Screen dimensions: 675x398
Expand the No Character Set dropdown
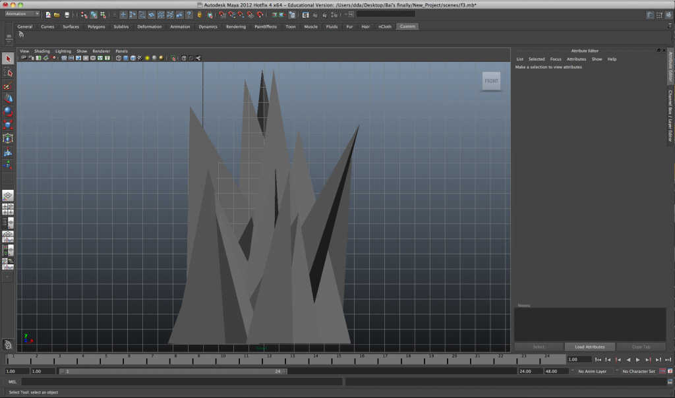[x=638, y=371]
